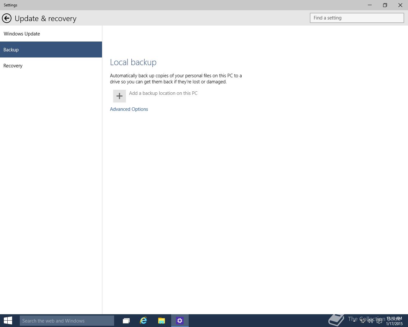Select the Settings gear in the taskbar
The image size is (408, 327).
(x=180, y=321)
